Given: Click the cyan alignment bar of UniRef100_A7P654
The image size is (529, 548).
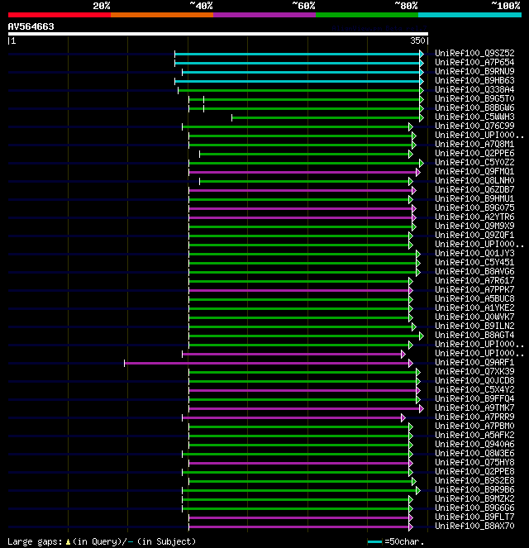Looking at the screenshot, I should (x=299, y=64).
